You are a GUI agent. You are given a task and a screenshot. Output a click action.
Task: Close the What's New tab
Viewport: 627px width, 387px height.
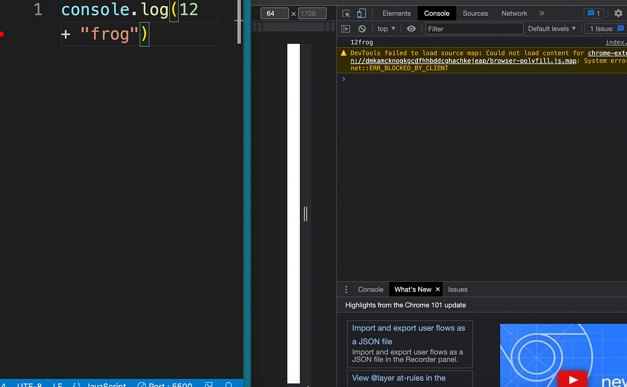coord(437,289)
